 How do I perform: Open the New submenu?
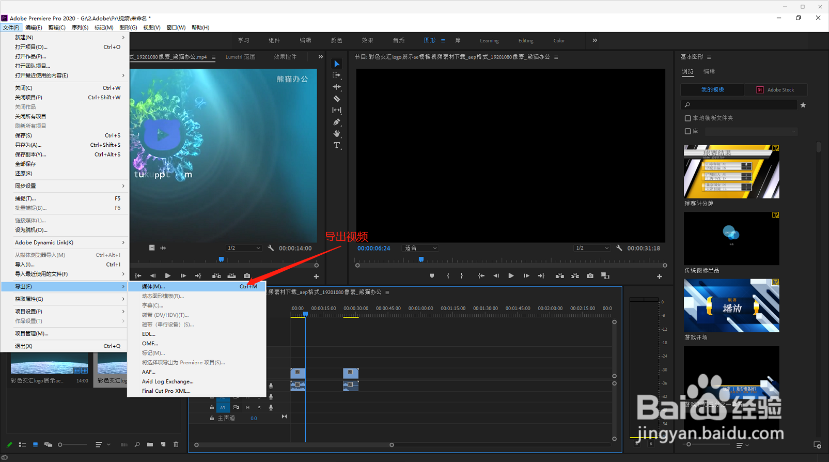[65, 37]
